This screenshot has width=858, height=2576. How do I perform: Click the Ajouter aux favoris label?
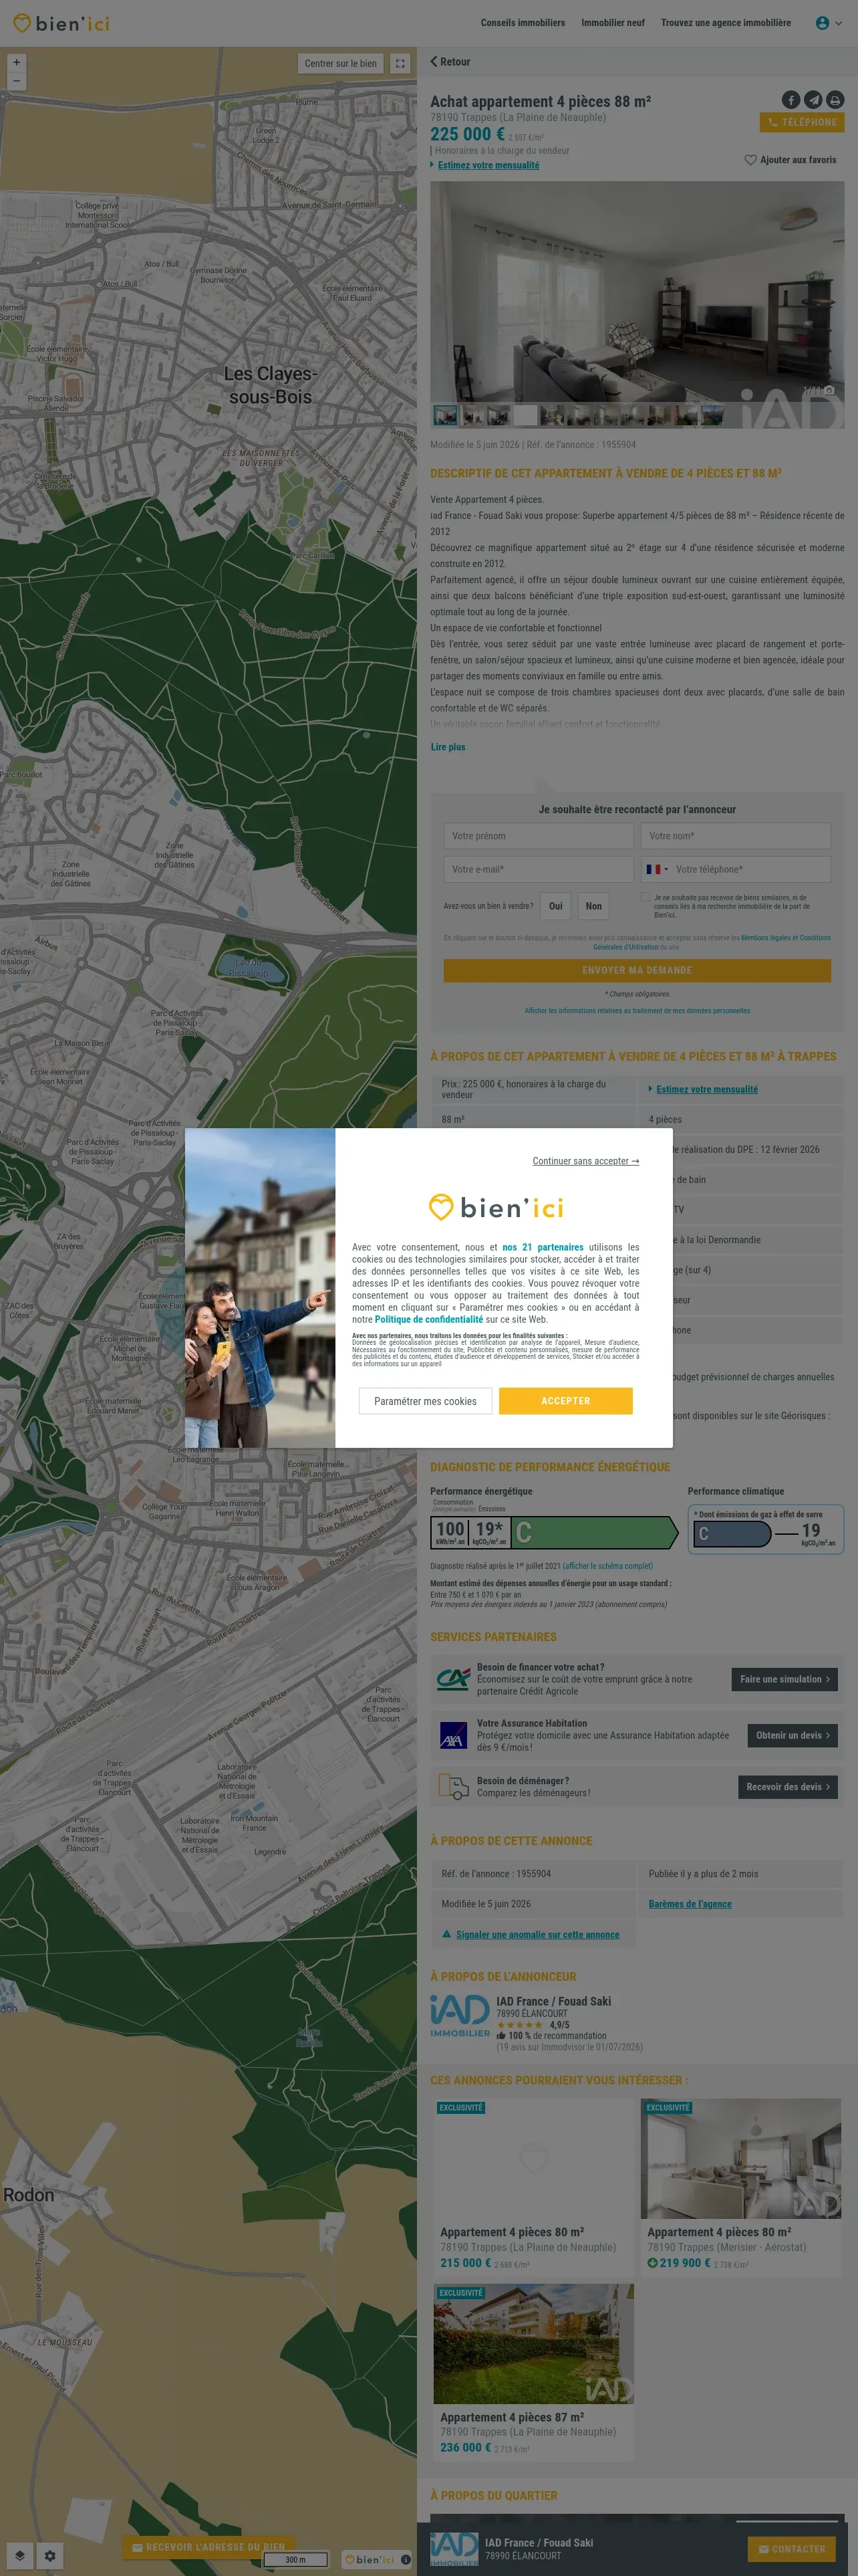[798, 160]
